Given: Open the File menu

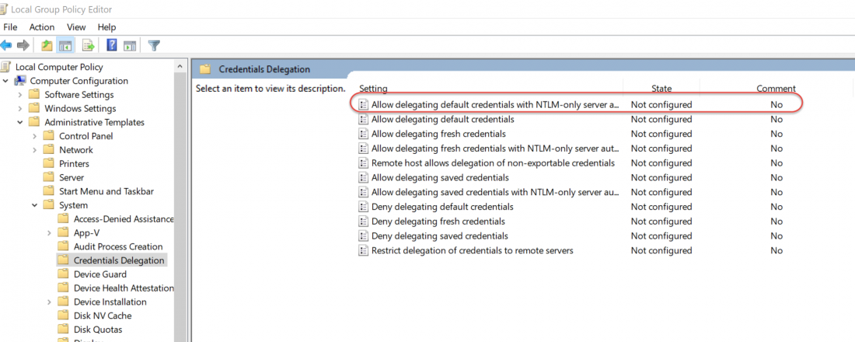Looking at the screenshot, I should (x=10, y=26).
